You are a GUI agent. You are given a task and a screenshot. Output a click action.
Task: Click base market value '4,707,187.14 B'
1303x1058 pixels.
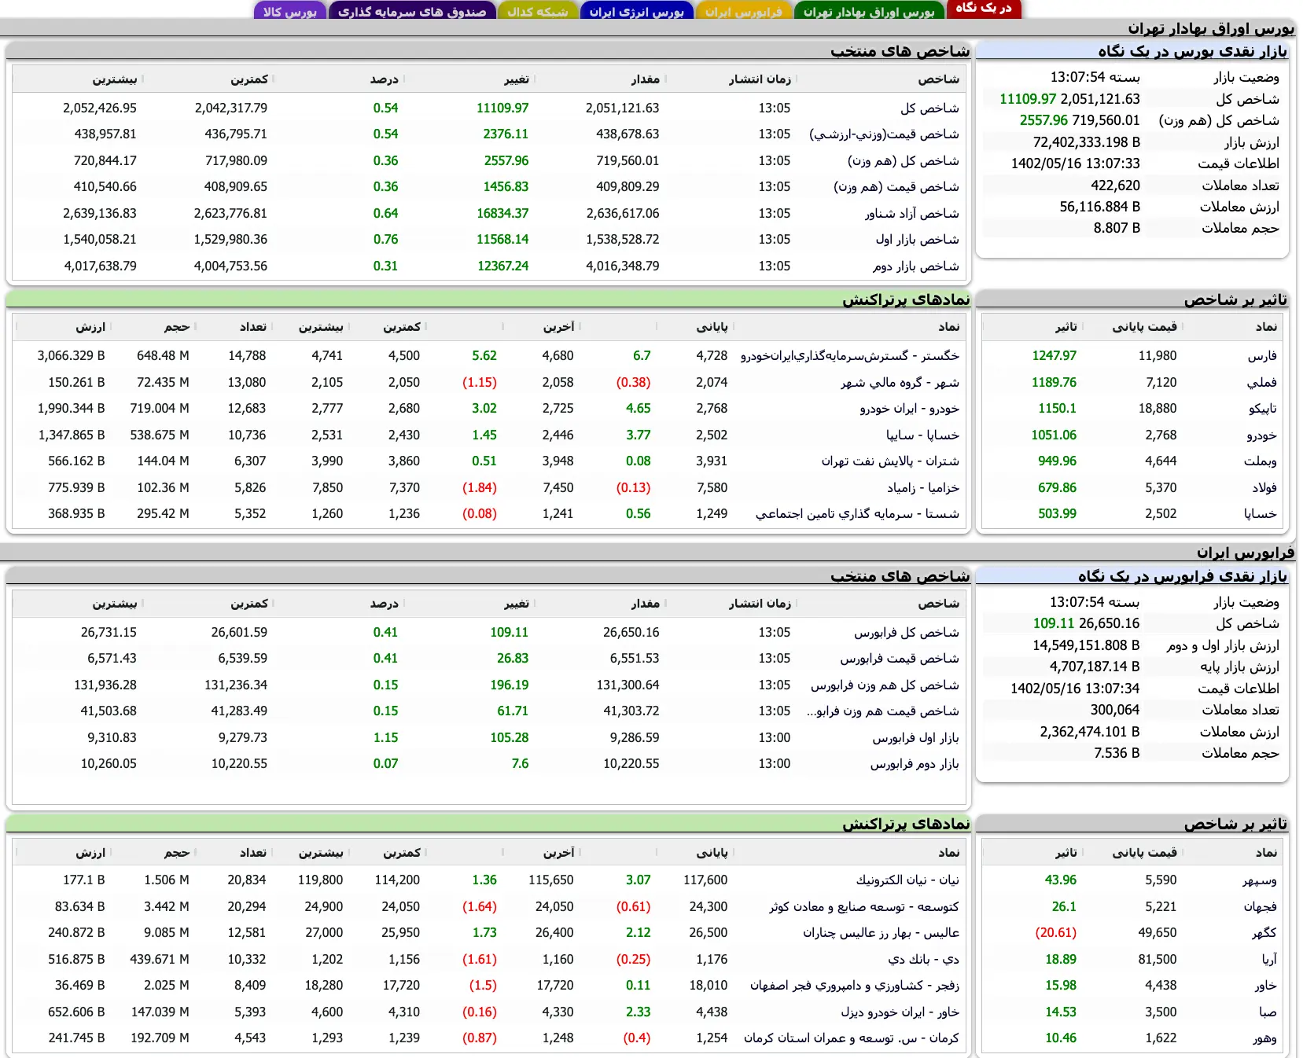(1095, 667)
